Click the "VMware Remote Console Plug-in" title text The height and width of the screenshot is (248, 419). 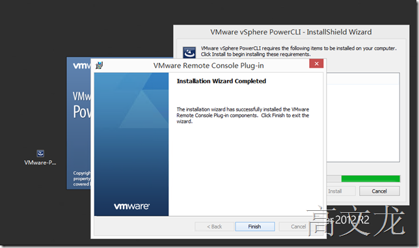(x=208, y=66)
